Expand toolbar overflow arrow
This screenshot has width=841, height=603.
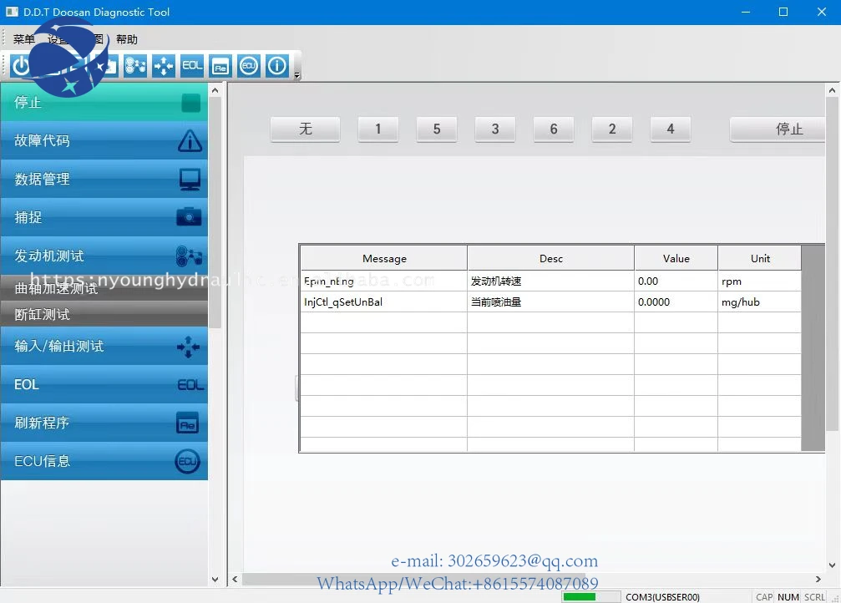click(297, 76)
